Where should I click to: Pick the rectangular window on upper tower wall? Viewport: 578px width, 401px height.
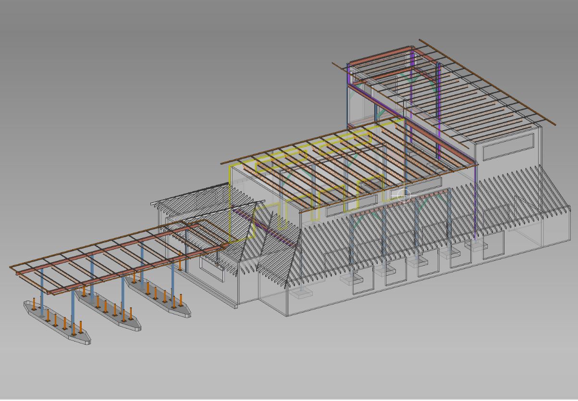point(508,146)
